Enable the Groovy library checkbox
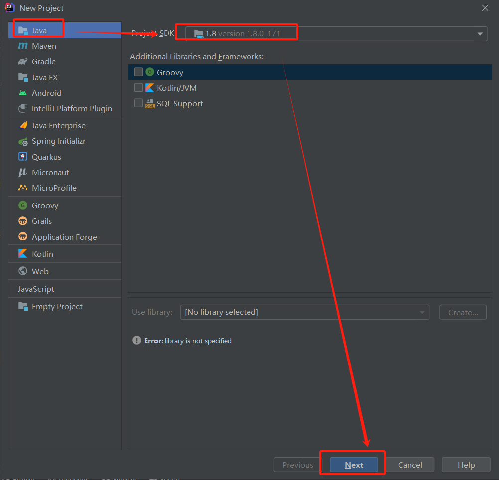This screenshot has width=499, height=480. pos(138,71)
